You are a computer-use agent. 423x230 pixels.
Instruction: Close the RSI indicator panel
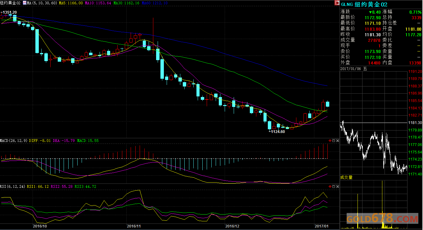point(338,187)
